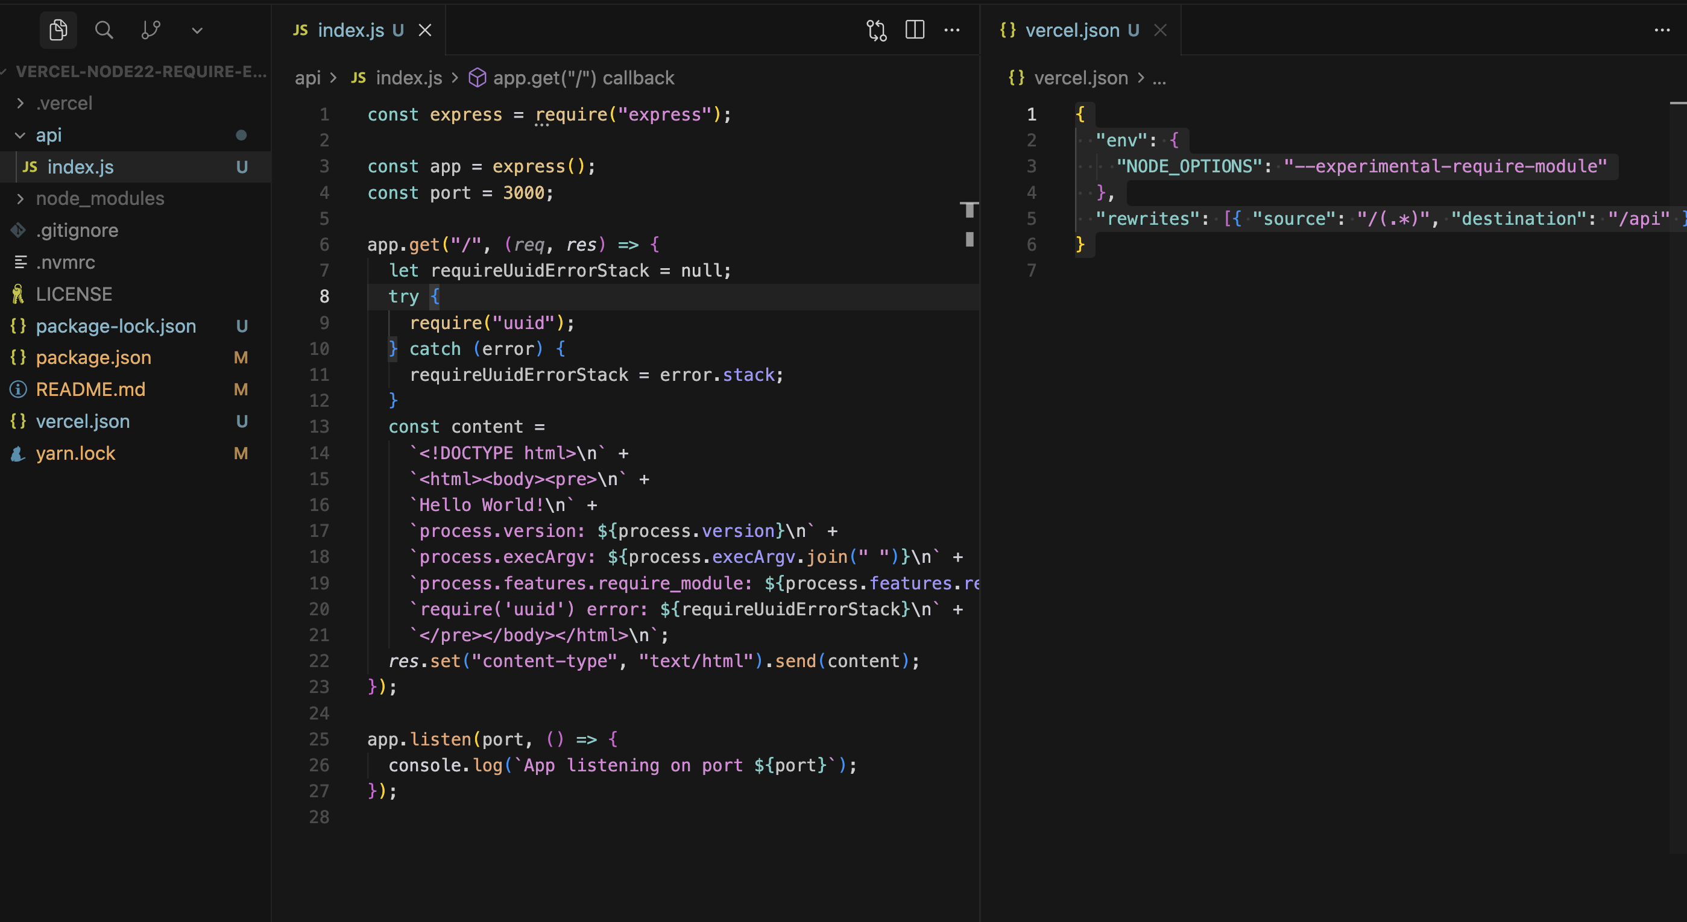Viewport: 1687px width, 922px height.
Task: Click line number 8 in gutter
Action: (x=324, y=296)
